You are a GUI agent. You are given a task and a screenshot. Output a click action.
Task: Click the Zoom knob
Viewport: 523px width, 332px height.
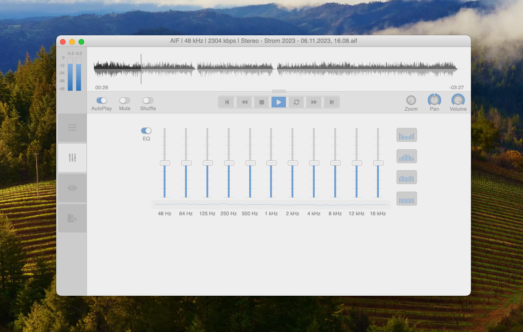[411, 100]
